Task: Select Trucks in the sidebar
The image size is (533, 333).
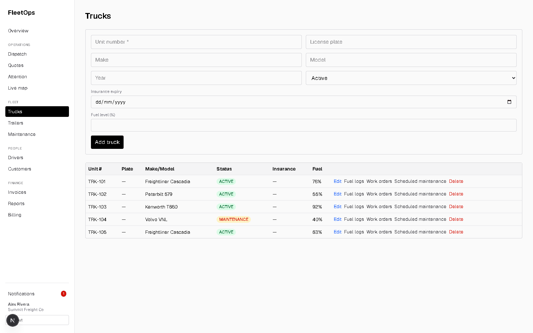Action: [37, 112]
